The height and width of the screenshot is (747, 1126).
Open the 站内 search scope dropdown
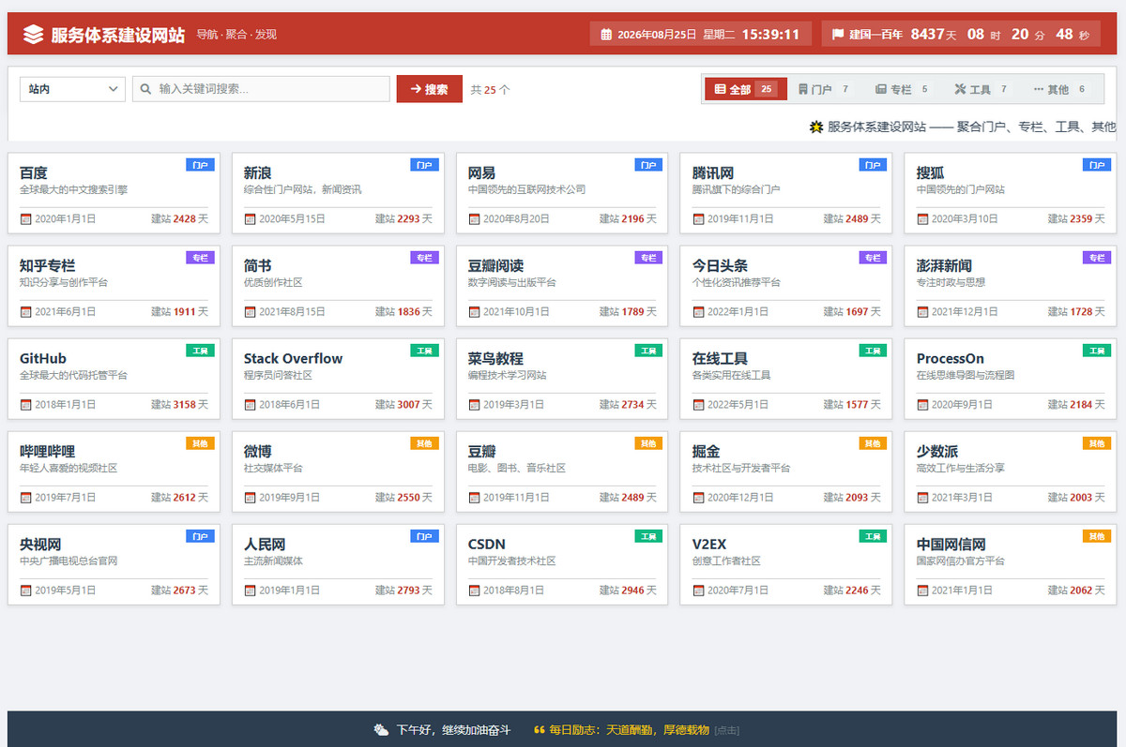pyautogui.click(x=72, y=89)
